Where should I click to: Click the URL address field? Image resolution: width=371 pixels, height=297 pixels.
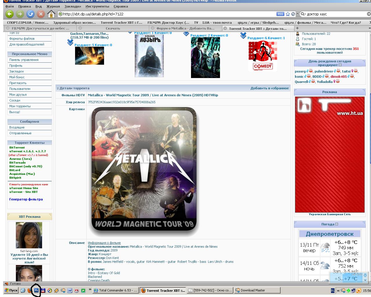point(168,14)
